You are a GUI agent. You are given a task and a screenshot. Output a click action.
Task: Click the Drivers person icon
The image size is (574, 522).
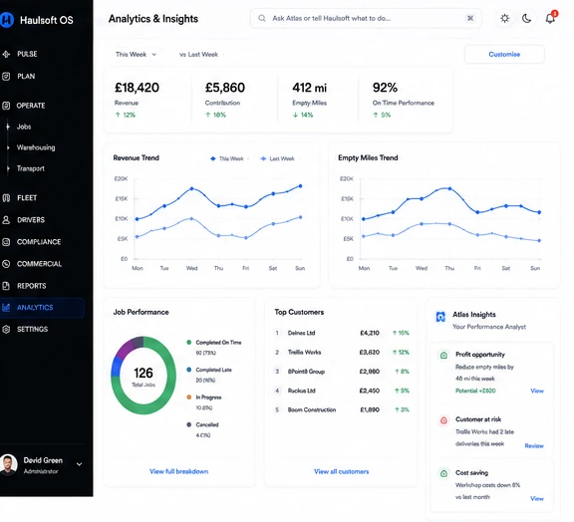point(6,220)
